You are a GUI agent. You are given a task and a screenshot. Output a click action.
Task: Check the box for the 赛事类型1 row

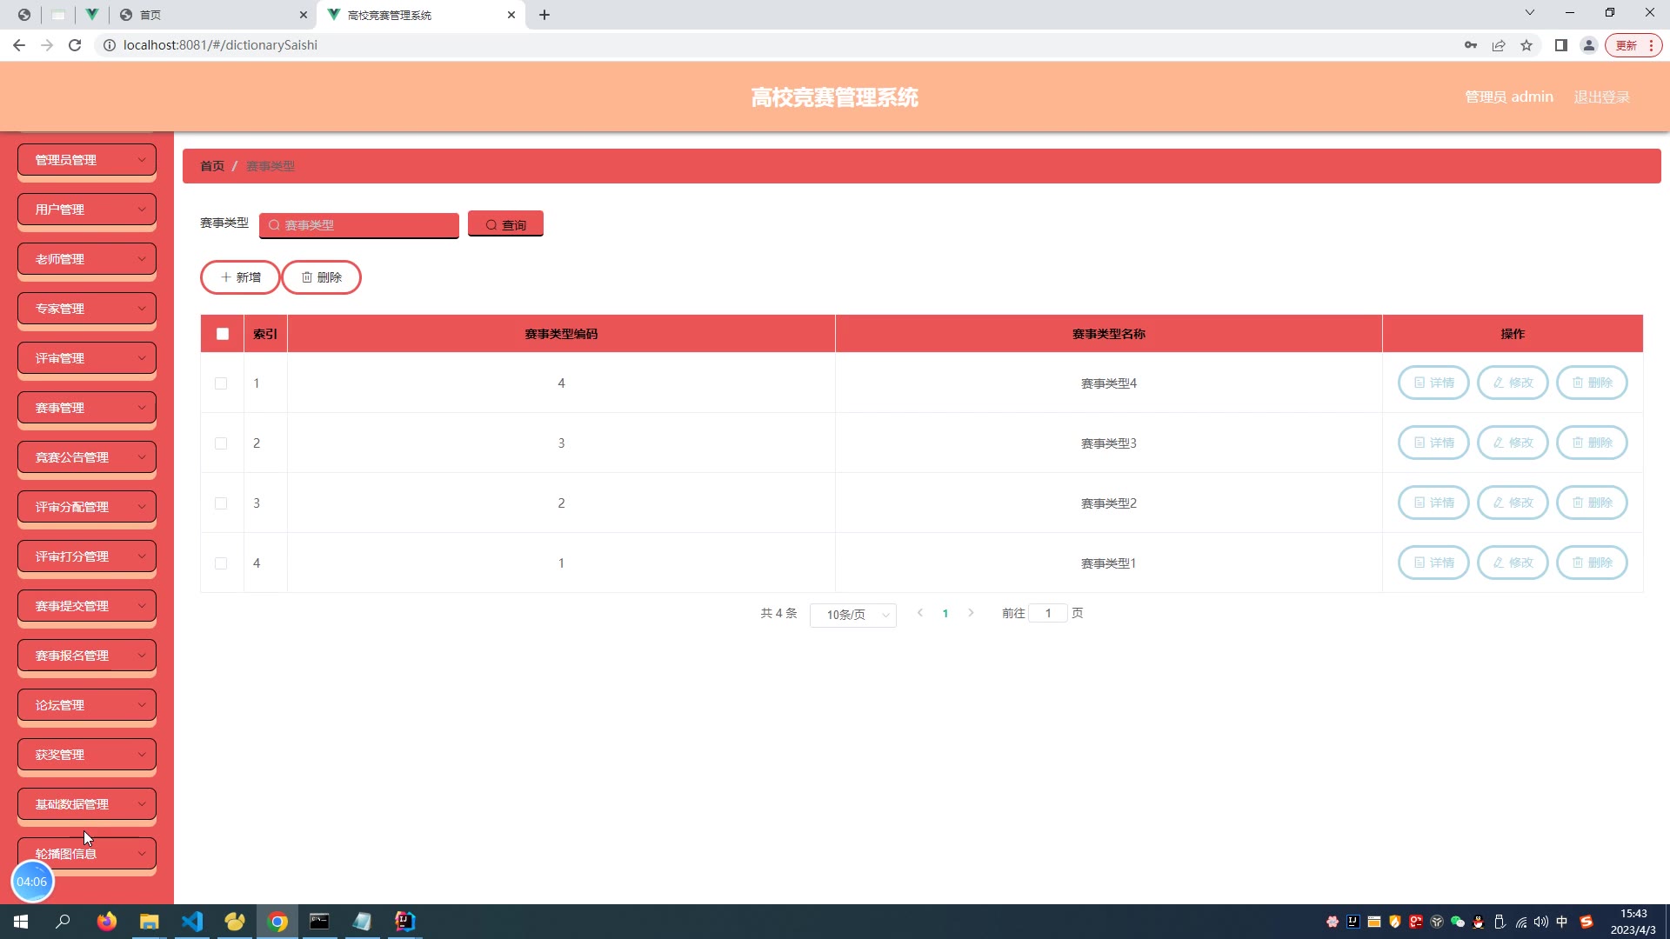(x=221, y=563)
